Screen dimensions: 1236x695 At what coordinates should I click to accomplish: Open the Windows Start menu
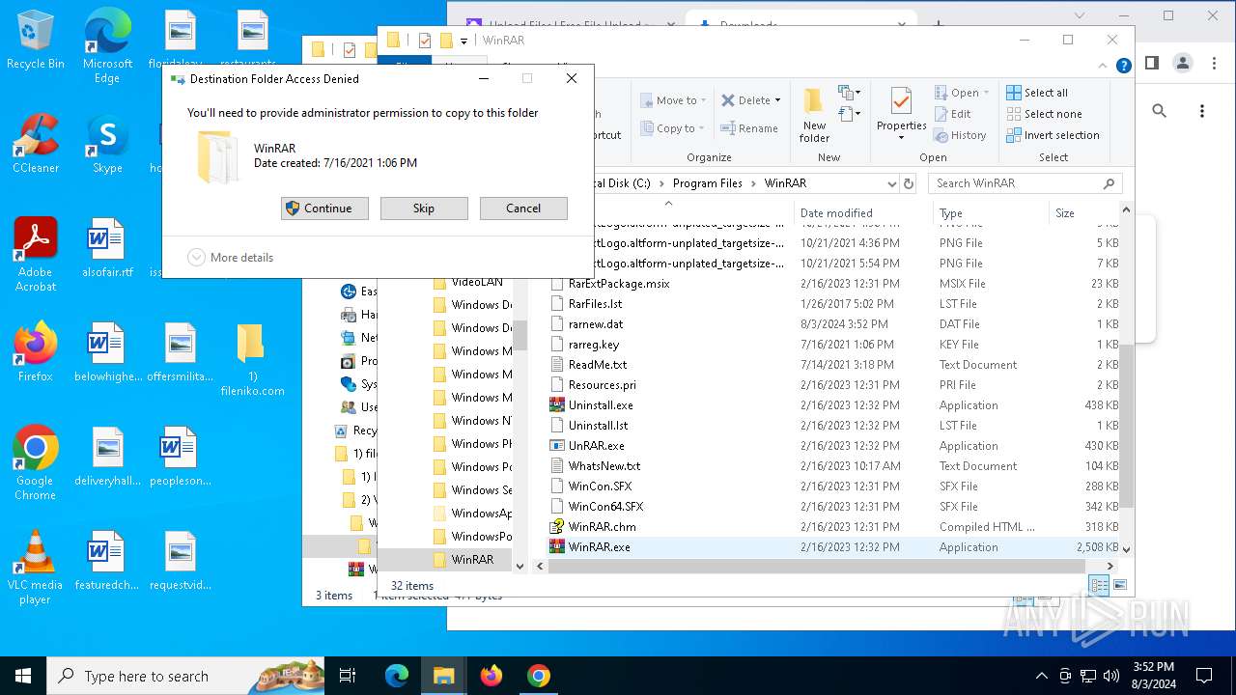23,676
